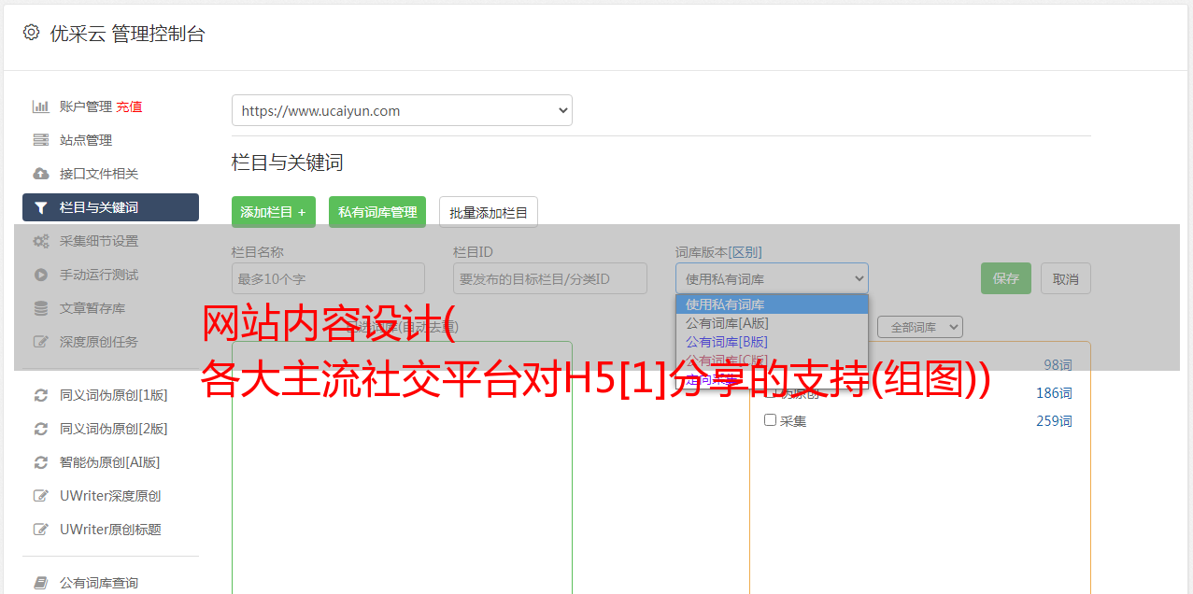The height and width of the screenshot is (594, 1193).
Task: Click inside the green-bordered keyword text area
Action: click(x=402, y=467)
